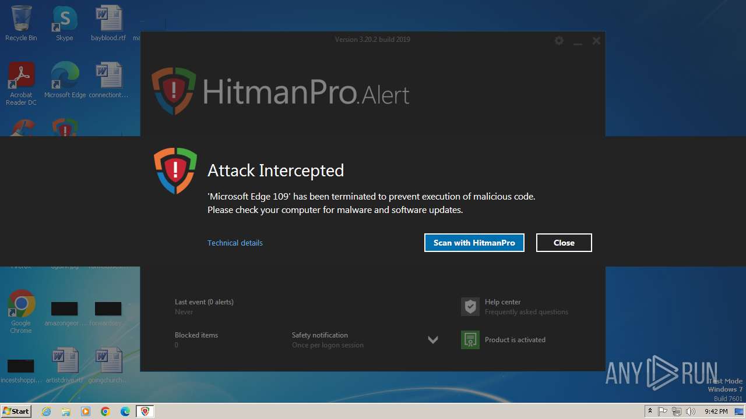Open Windows Media Player taskbar icon
The width and height of the screenshot is (746, 419).
[x=86, y=411]
